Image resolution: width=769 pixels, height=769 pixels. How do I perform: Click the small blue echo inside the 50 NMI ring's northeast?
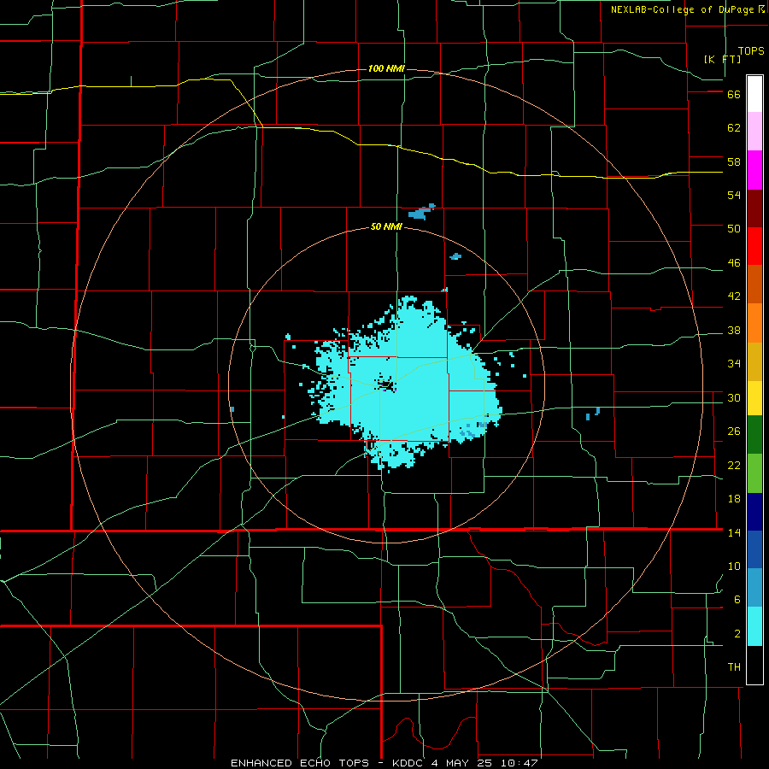455,256
